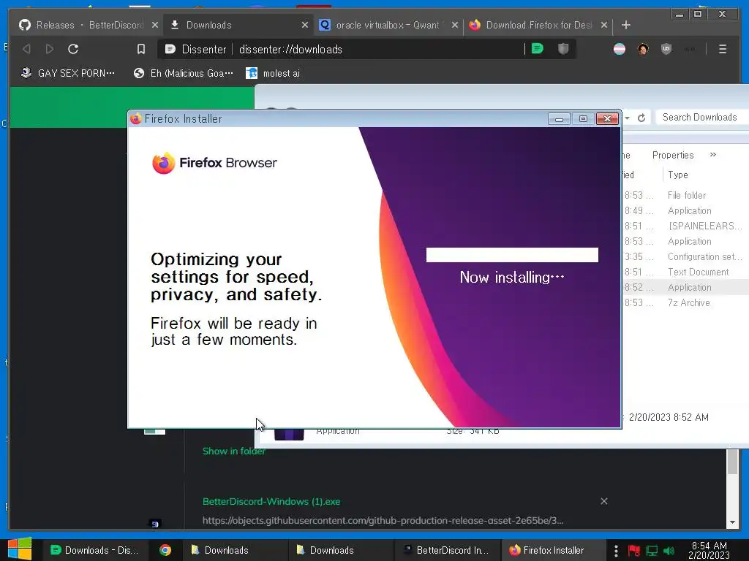Viewport: 749px width, 561px height.
Task: Click the Firefox Browser logo
Action: click(214, 163)
